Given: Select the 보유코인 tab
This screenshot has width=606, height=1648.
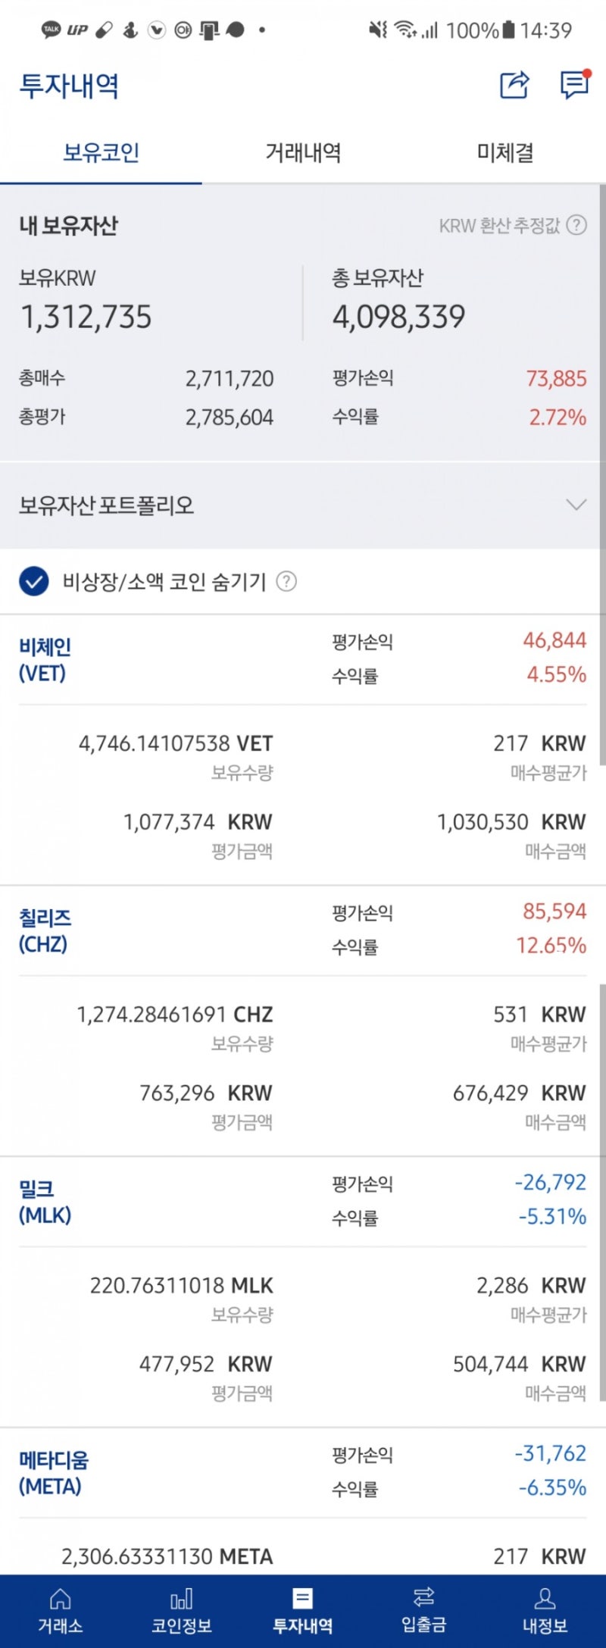Looking at the screenshot, I should click(101, 153).
